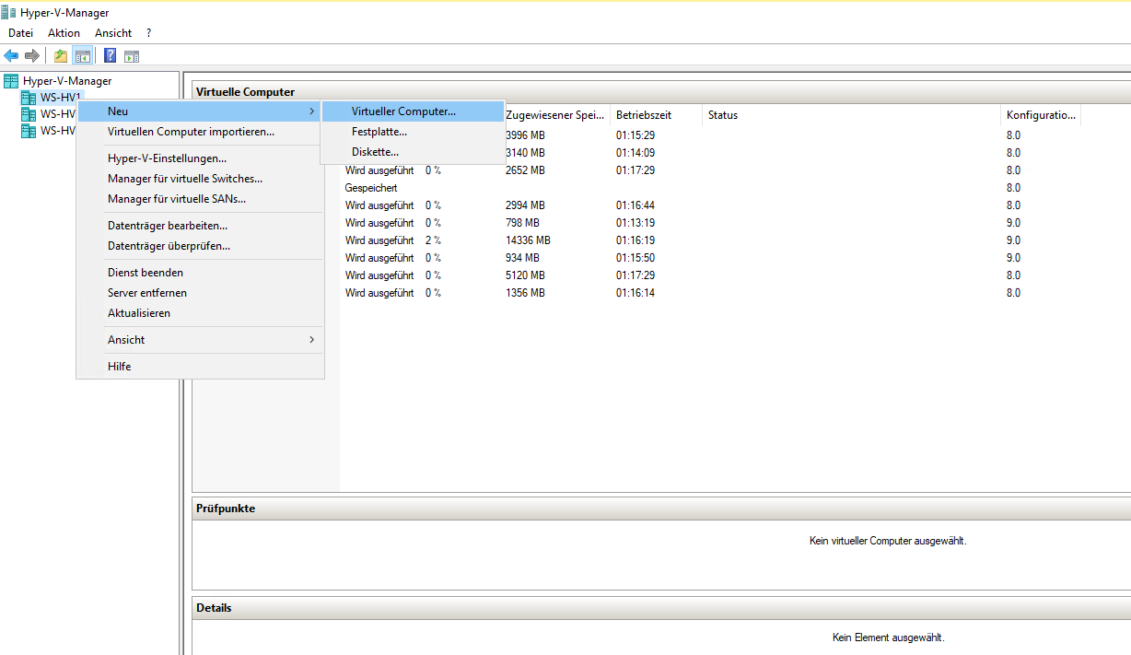Sort by Betriebszeit column header

(656, 115)
